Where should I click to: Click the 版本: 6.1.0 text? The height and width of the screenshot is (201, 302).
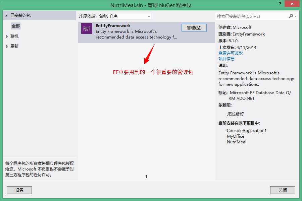(x=228, y=41)
